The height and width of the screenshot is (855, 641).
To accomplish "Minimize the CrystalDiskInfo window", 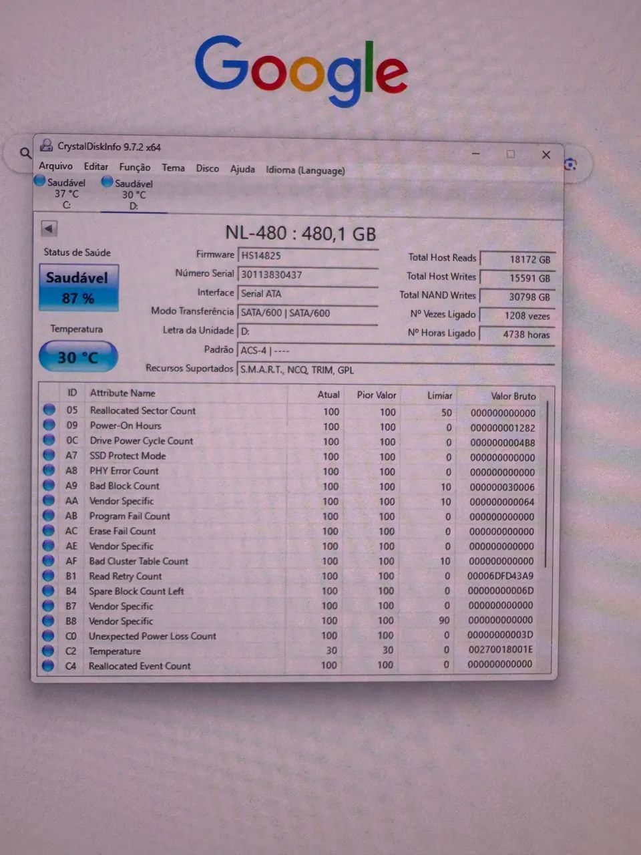I will [476, 154].
